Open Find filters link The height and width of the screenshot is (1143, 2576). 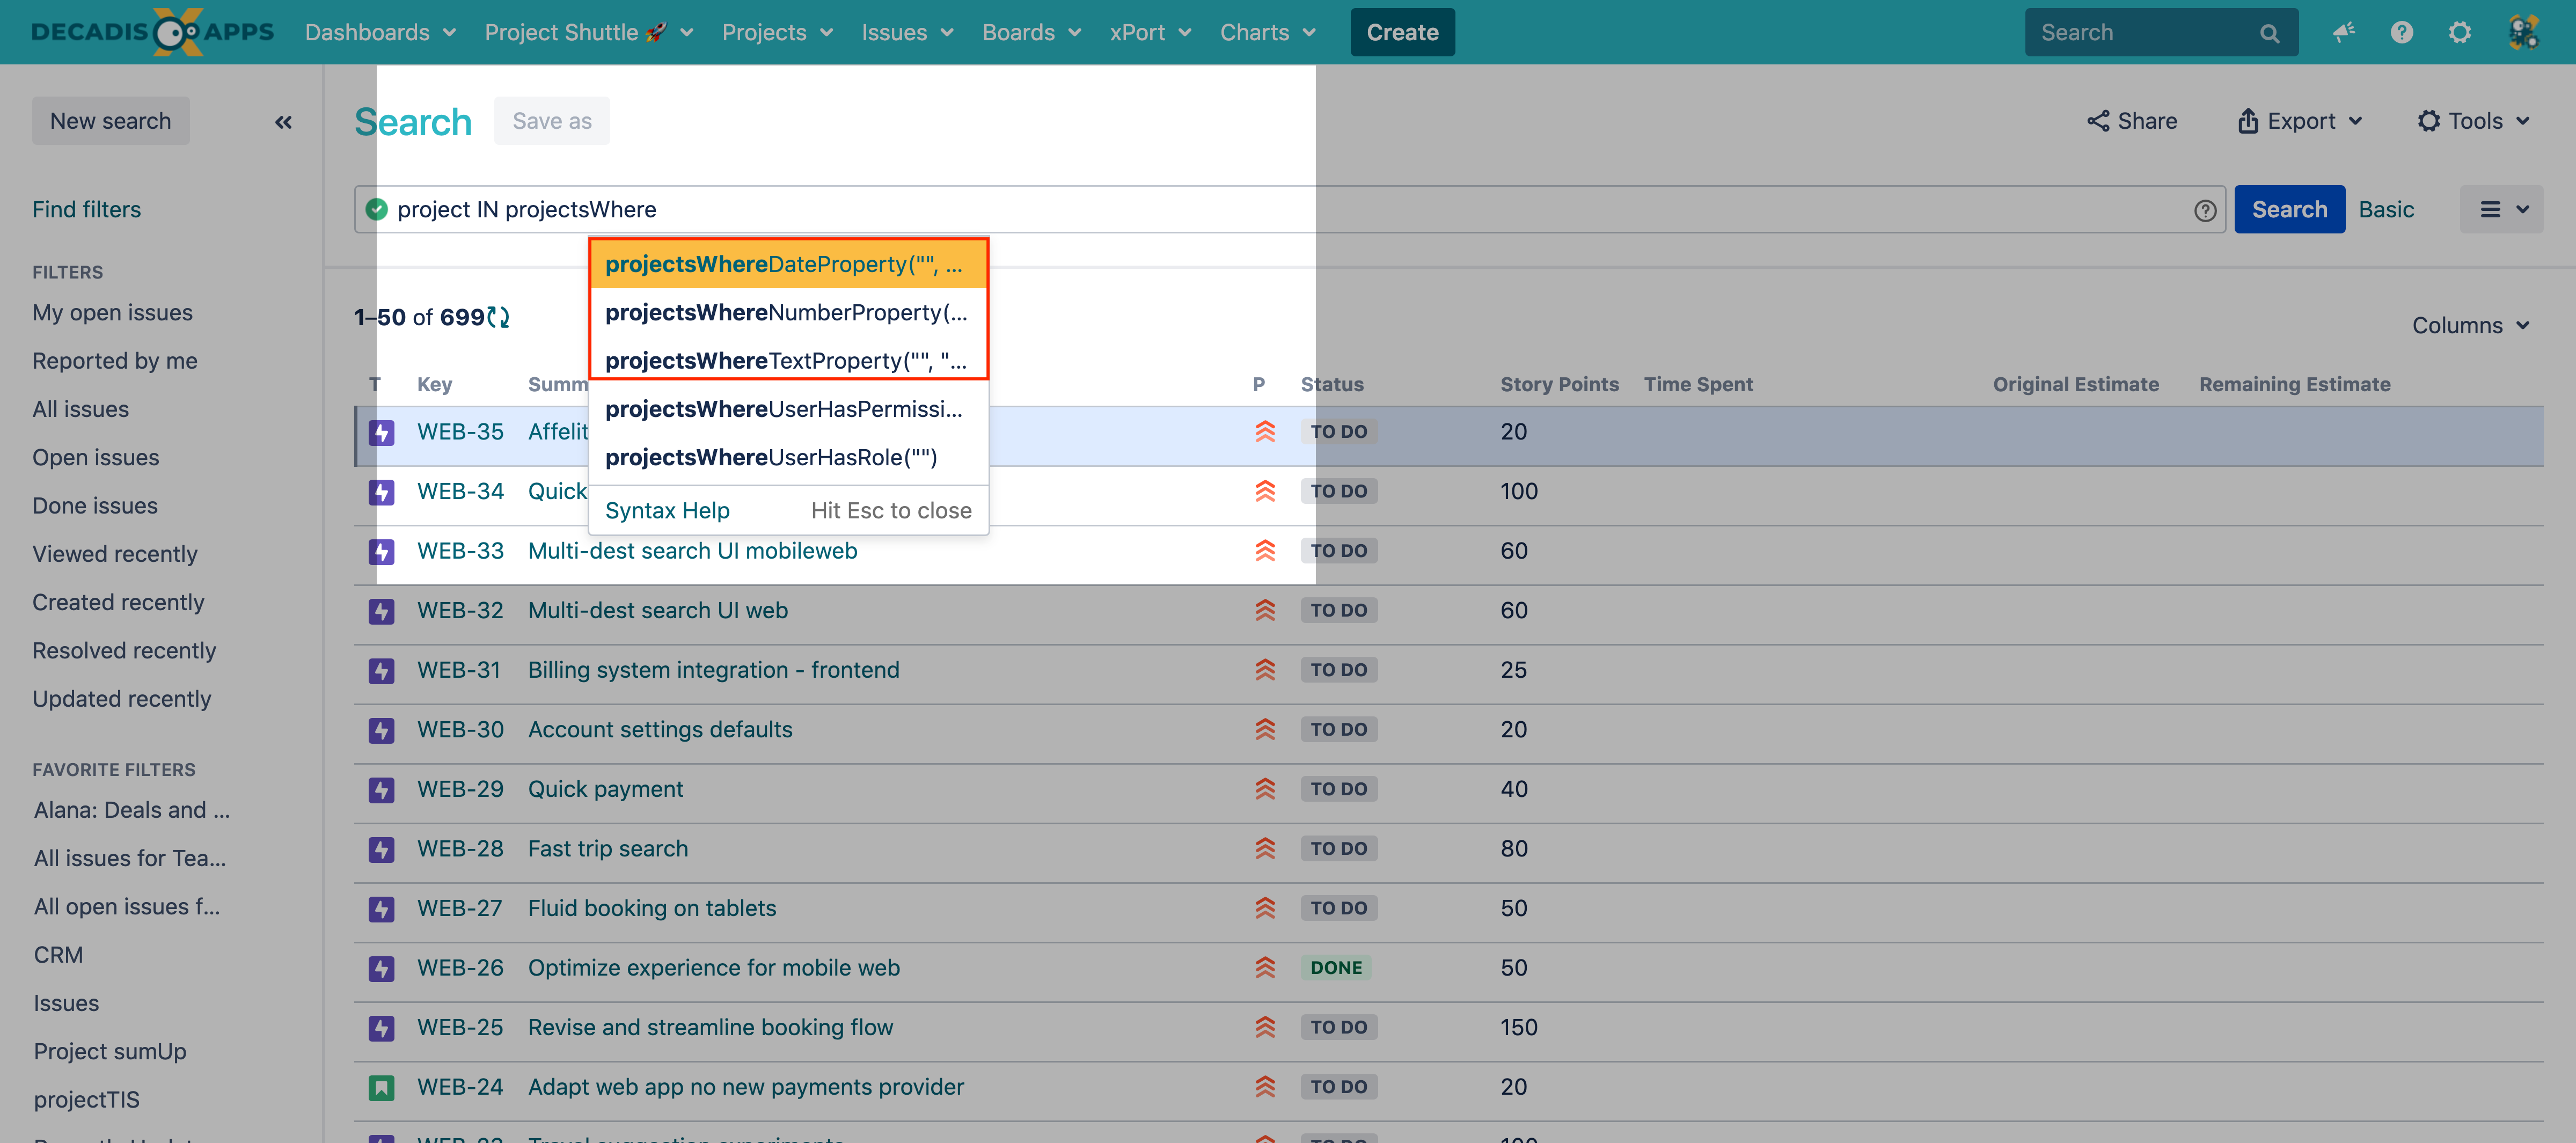click(86, 210)
